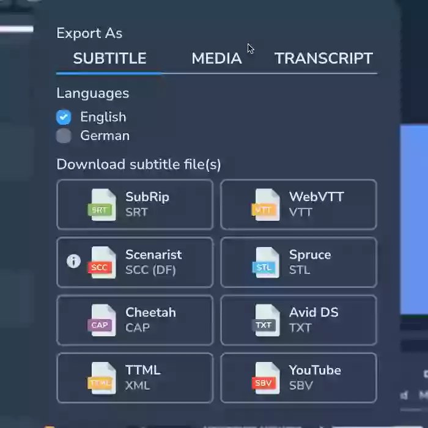Enable the German language checkbox
The width and height of the screenshot is (428, 428).
click(x=64, y=136)
